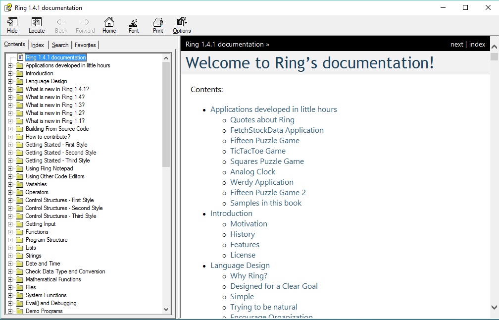Open the Why Ring? link

(x=249, y=276)
